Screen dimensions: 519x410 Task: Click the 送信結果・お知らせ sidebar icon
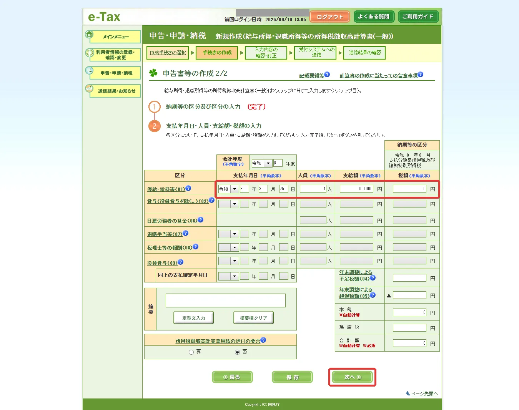[x=89, y=88]
